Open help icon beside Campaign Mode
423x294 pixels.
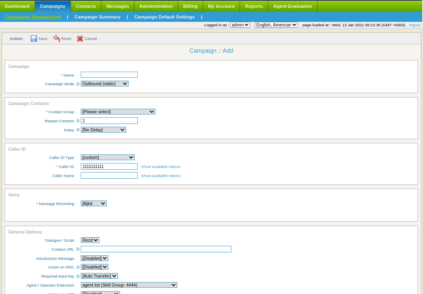click(78, 84)
